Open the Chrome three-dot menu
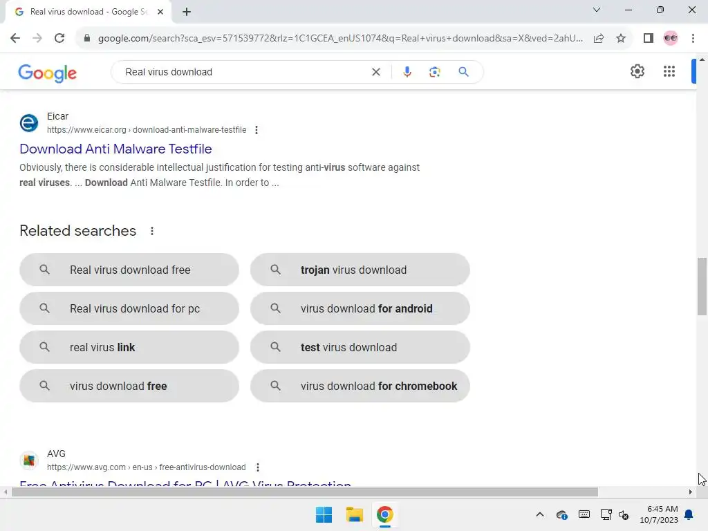The image size is (708, 531). 693,39
